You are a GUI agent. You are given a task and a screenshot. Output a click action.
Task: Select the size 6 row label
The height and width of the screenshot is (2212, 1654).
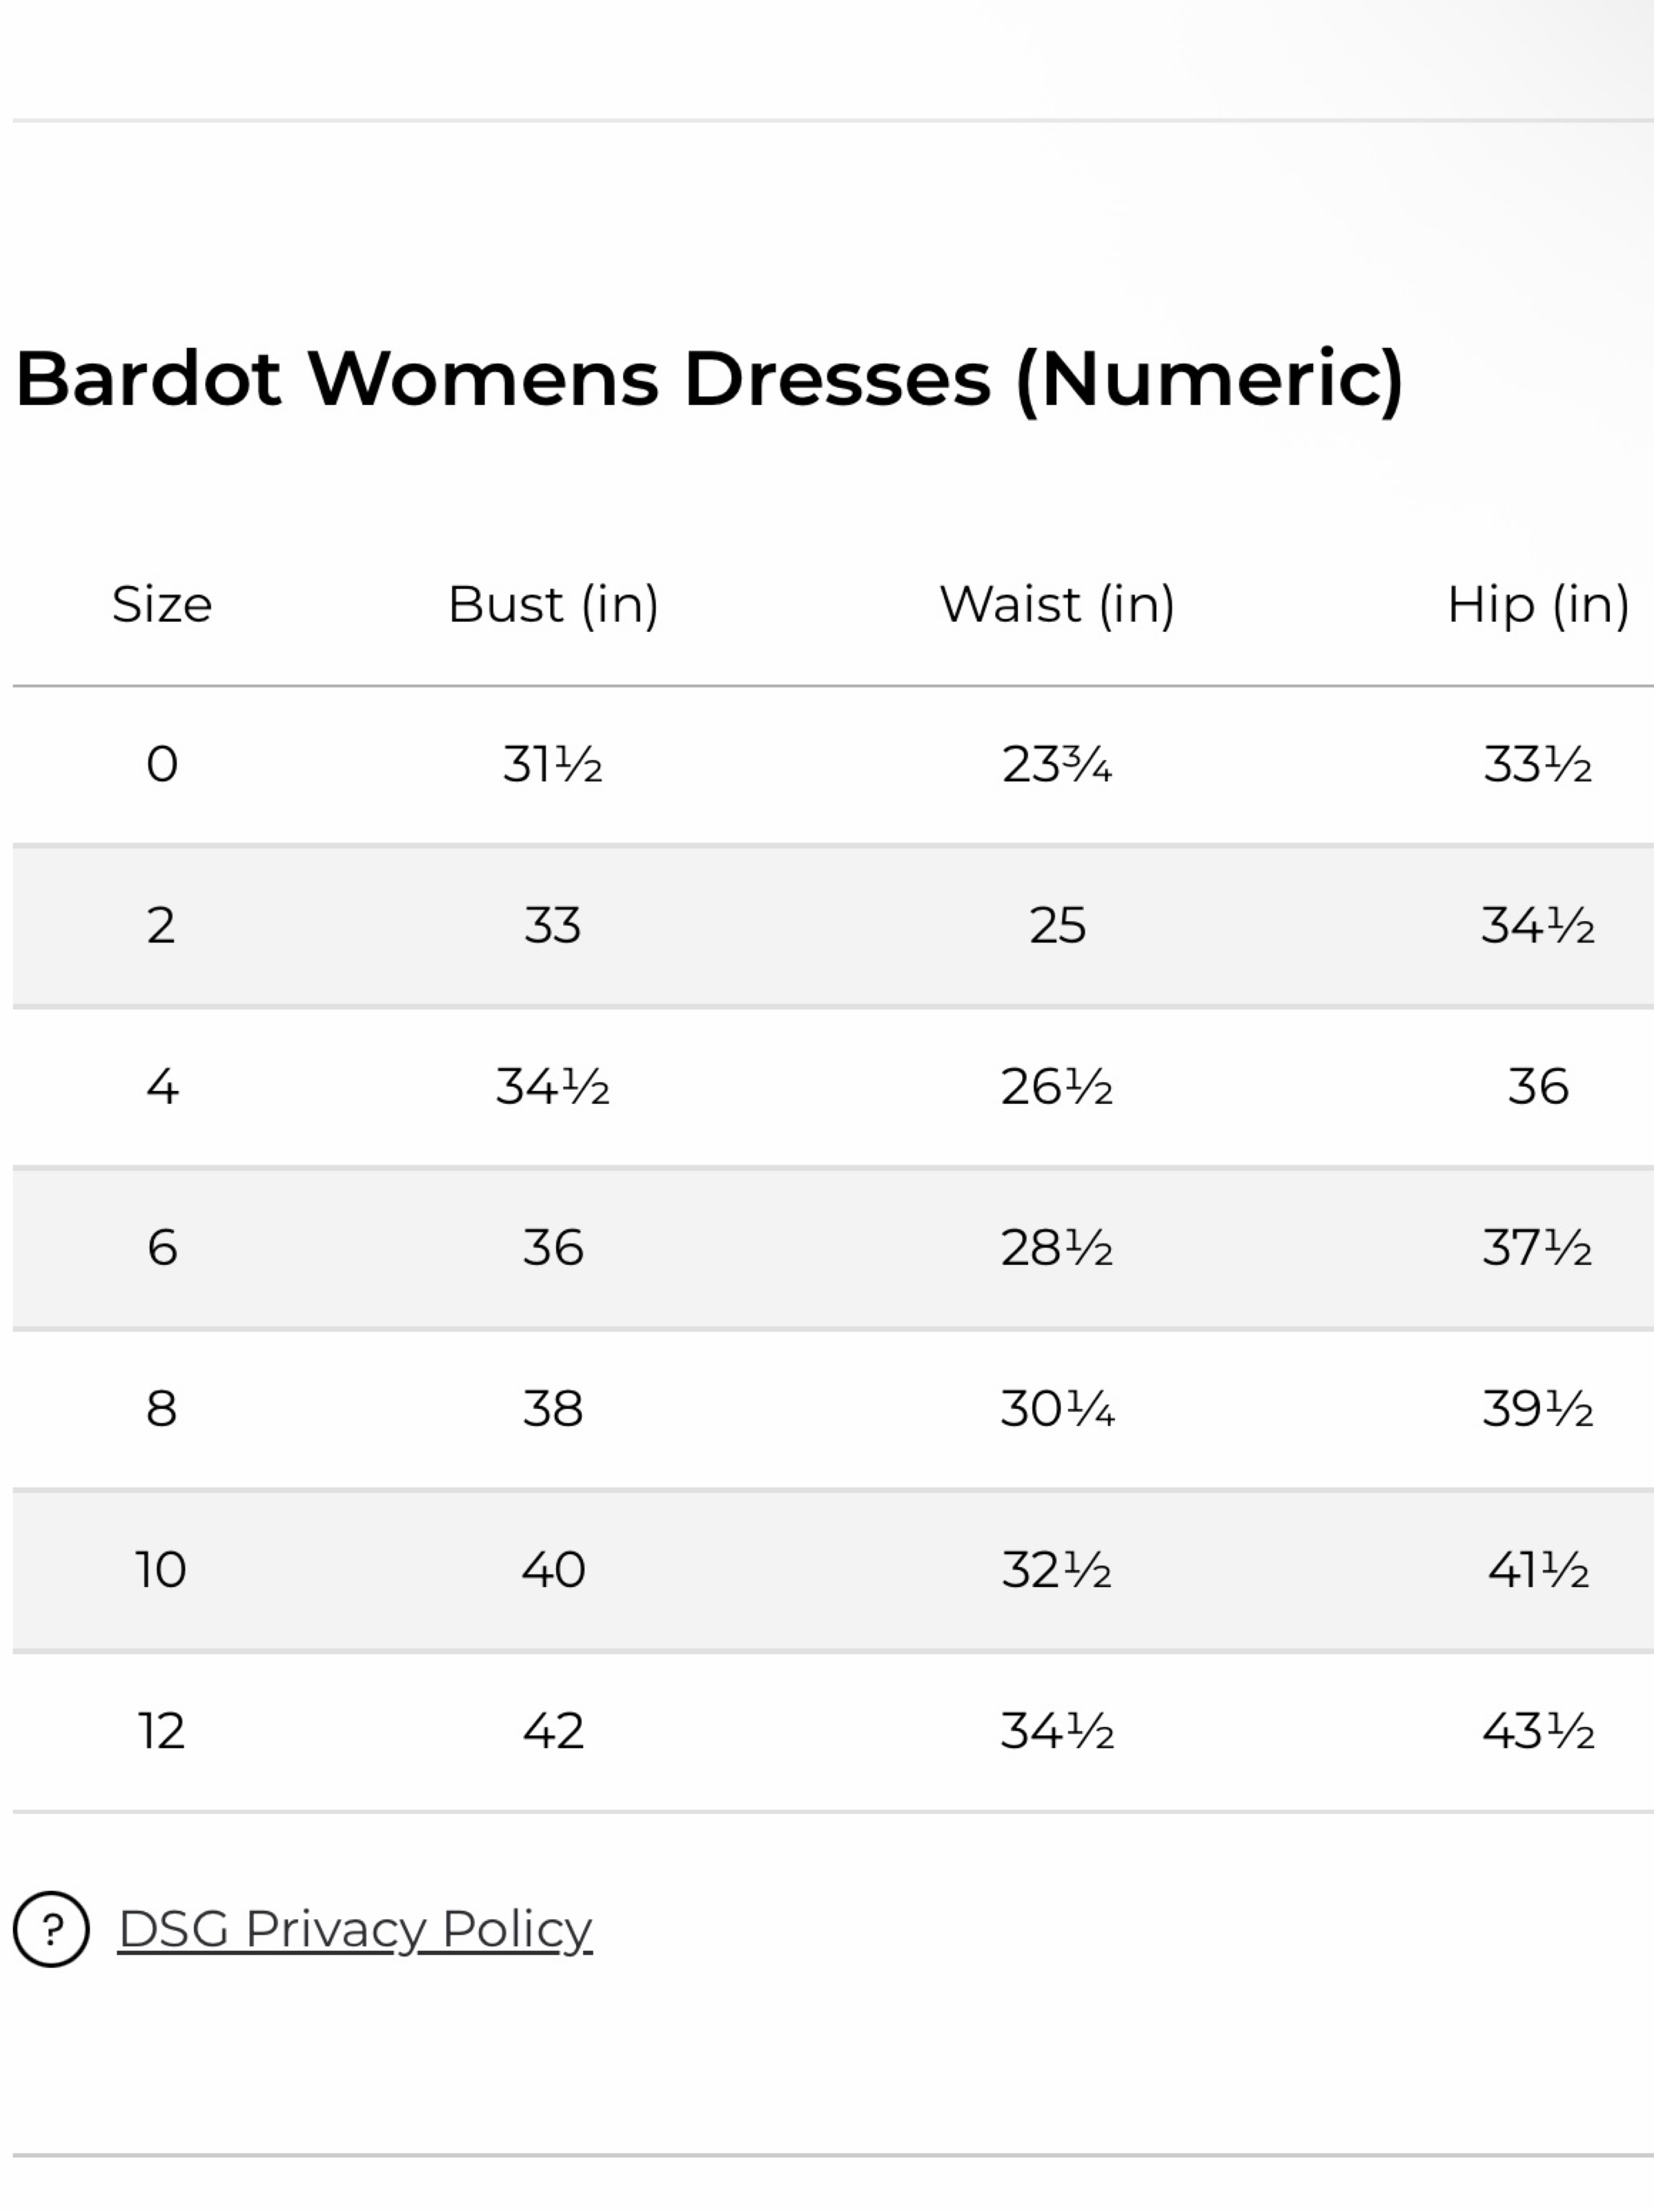(162, 1248)
